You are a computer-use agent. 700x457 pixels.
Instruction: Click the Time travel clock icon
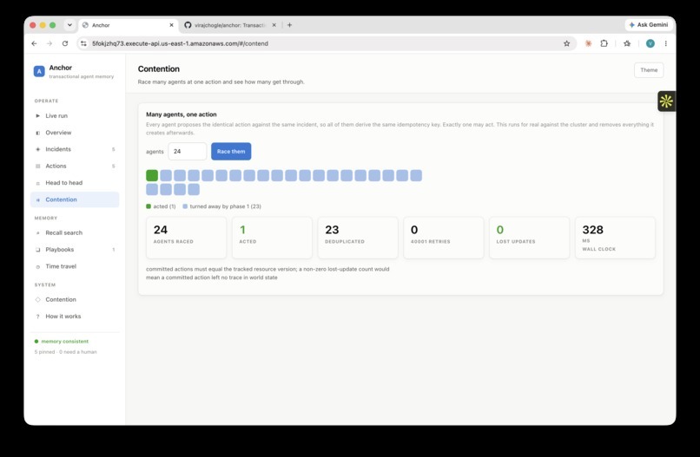click(37, 266)
